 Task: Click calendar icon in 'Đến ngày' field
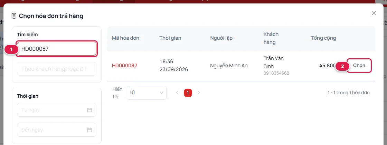(x=89, y=130)
